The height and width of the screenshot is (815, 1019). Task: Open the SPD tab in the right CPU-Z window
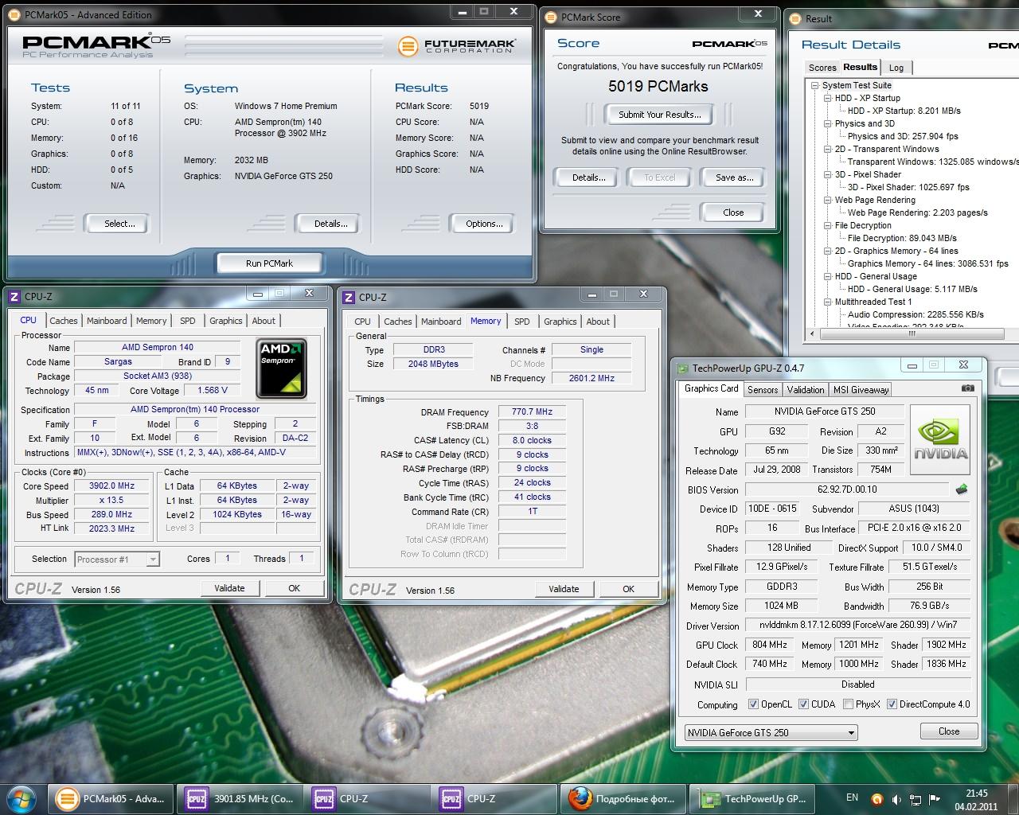(522, 322)
